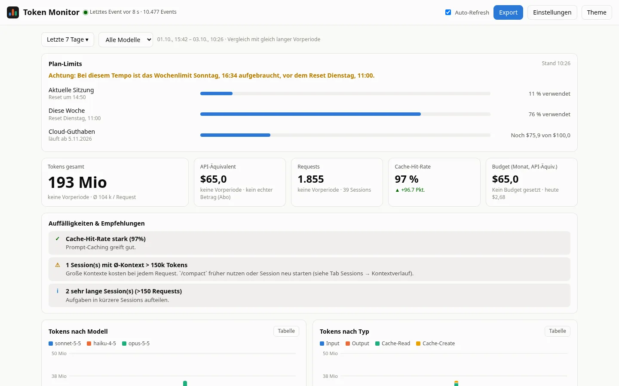Open the Letzte 7 Tage period dropdown

click(x=67, y=39)
